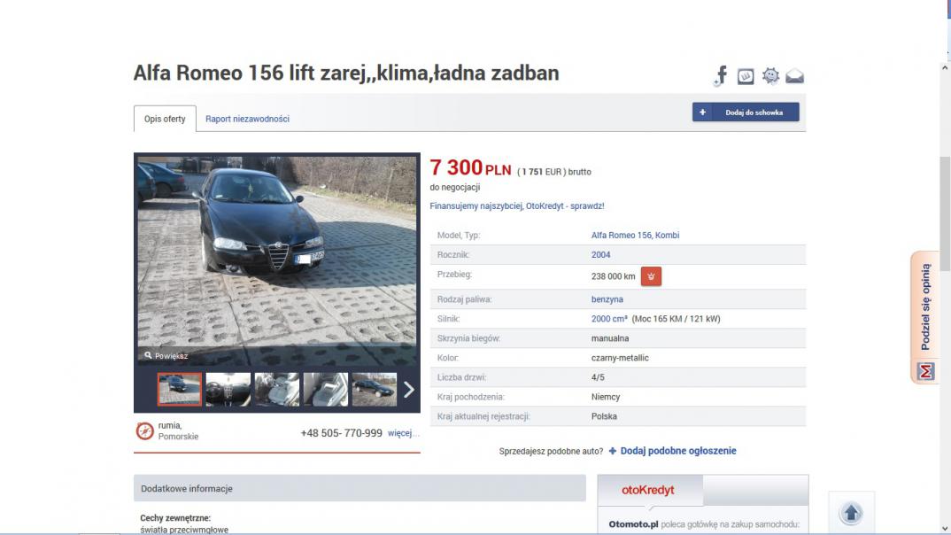Click the scroll-to-top arrow button
Screen dimensions: 951x535
tap(851, 513)
